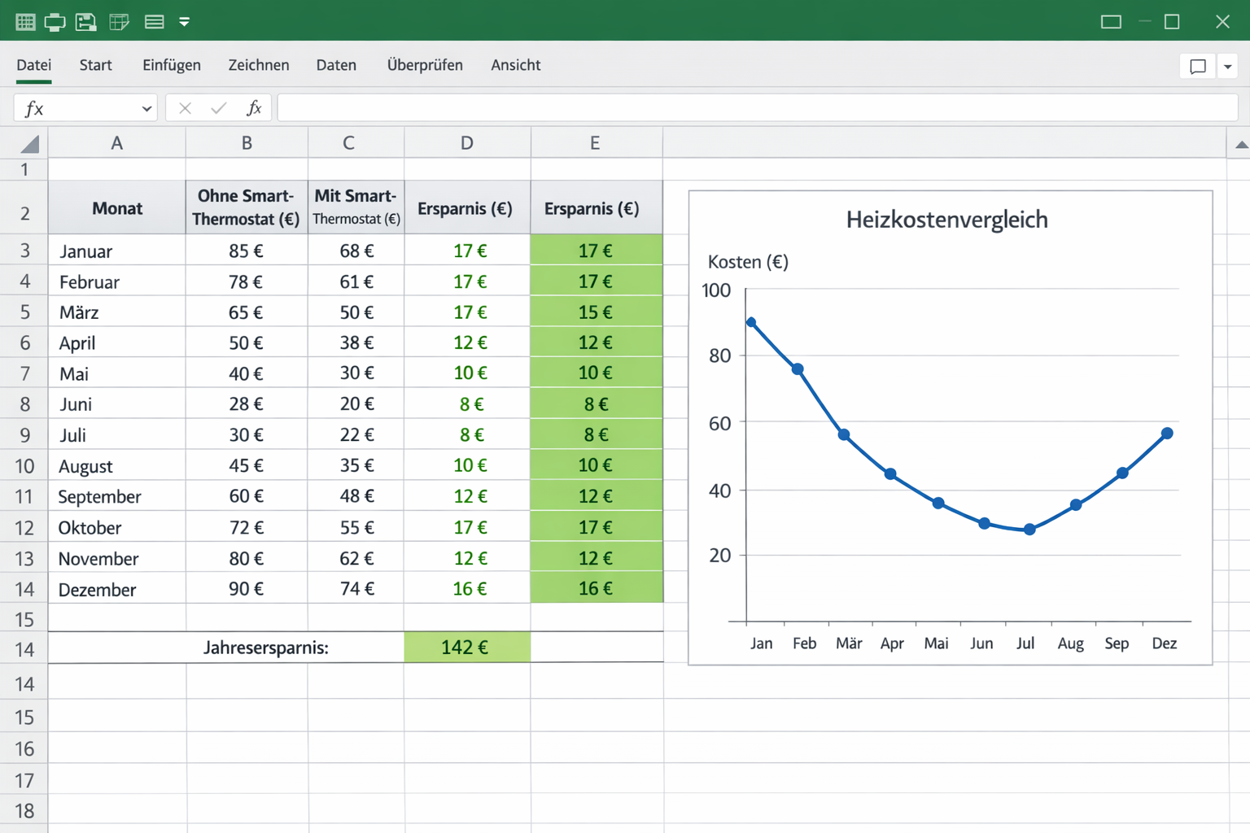
Task: Open the name box dropdown arrow
Action: click(x=146, y=109)
